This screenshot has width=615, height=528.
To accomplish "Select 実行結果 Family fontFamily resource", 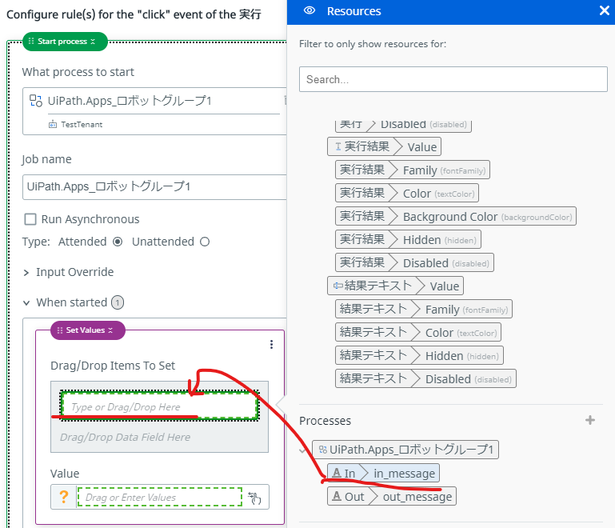I will (x=412, y=170).
